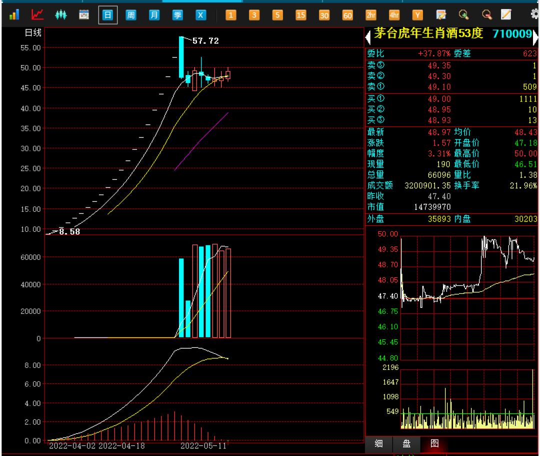Zoom out on chart with magnifier minus
Image resolution: width=540 pixels, height=456 pixels.
487,15
